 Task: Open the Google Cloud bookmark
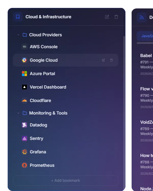pos(66,60)
